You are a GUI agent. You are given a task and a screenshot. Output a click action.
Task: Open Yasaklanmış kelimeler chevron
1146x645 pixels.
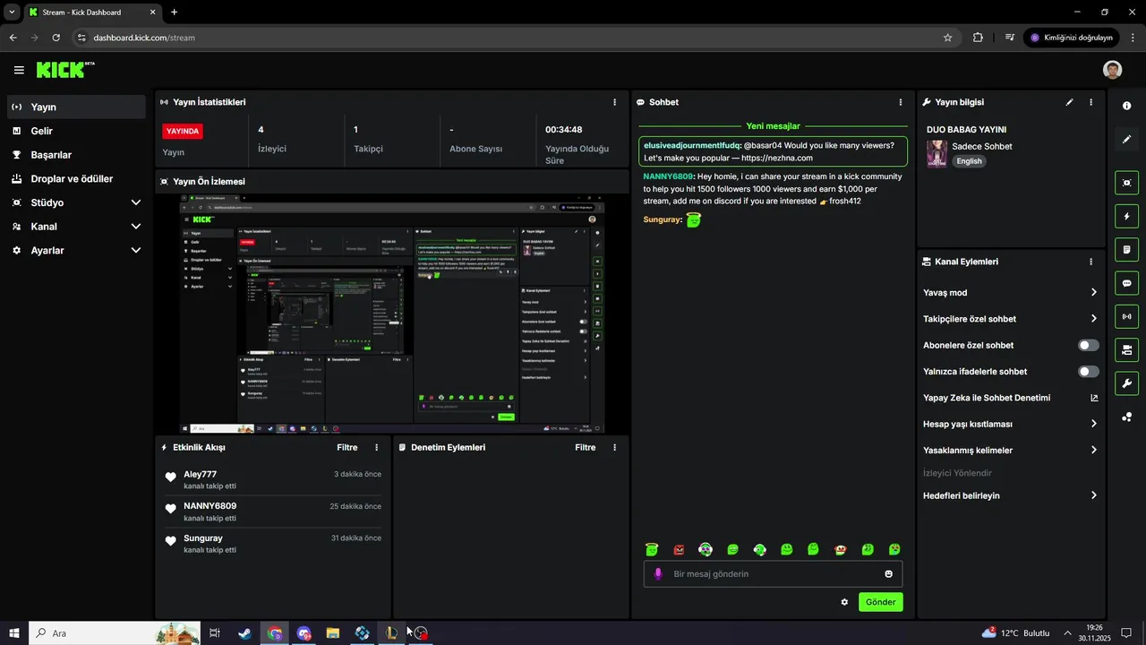1094,450
